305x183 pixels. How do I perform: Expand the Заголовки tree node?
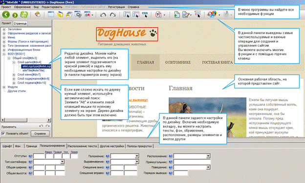(4, 29)
